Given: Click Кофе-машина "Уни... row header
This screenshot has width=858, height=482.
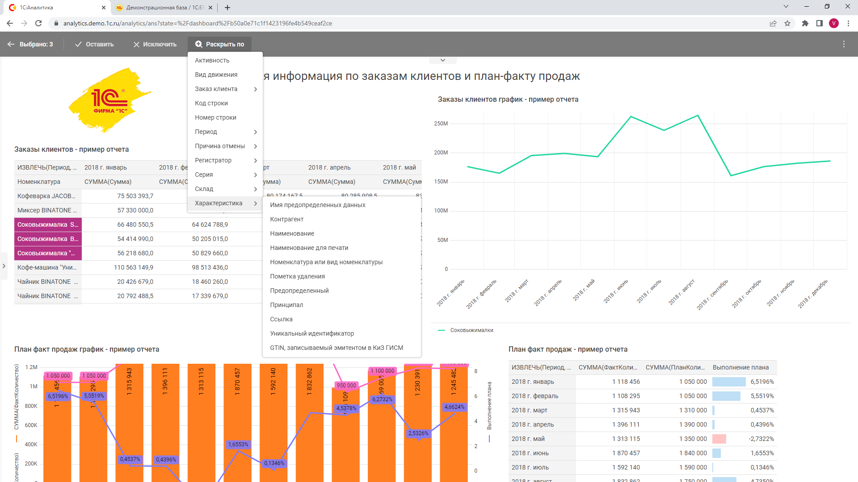Looking at the screenshot, I should point(48,267).
